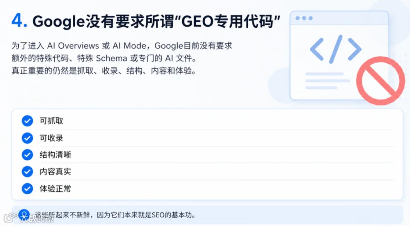410x226 pixels.
Task: Click the bottom note about SEO的基本功
Action: click(x=115, y=215)
